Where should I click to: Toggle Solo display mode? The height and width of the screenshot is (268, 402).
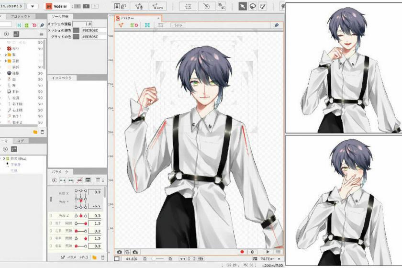coord(178,25)
